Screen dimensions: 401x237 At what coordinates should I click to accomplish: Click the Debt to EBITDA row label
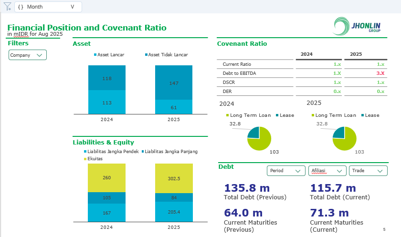click(x=239, y=73)
